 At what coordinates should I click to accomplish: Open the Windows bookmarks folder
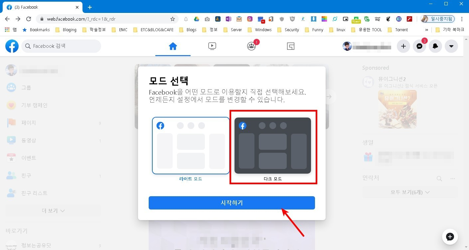click(x=259, y=30)
